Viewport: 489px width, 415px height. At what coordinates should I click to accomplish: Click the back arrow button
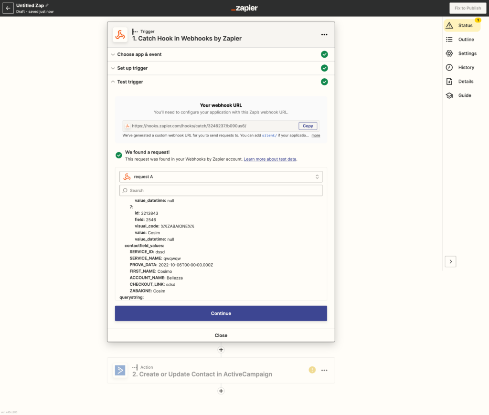[8, 8]
